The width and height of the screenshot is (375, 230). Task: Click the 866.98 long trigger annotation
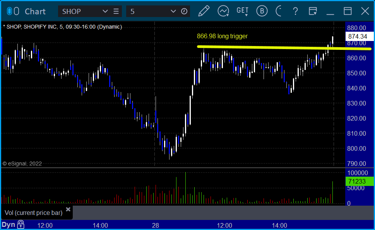coord(222,36)
